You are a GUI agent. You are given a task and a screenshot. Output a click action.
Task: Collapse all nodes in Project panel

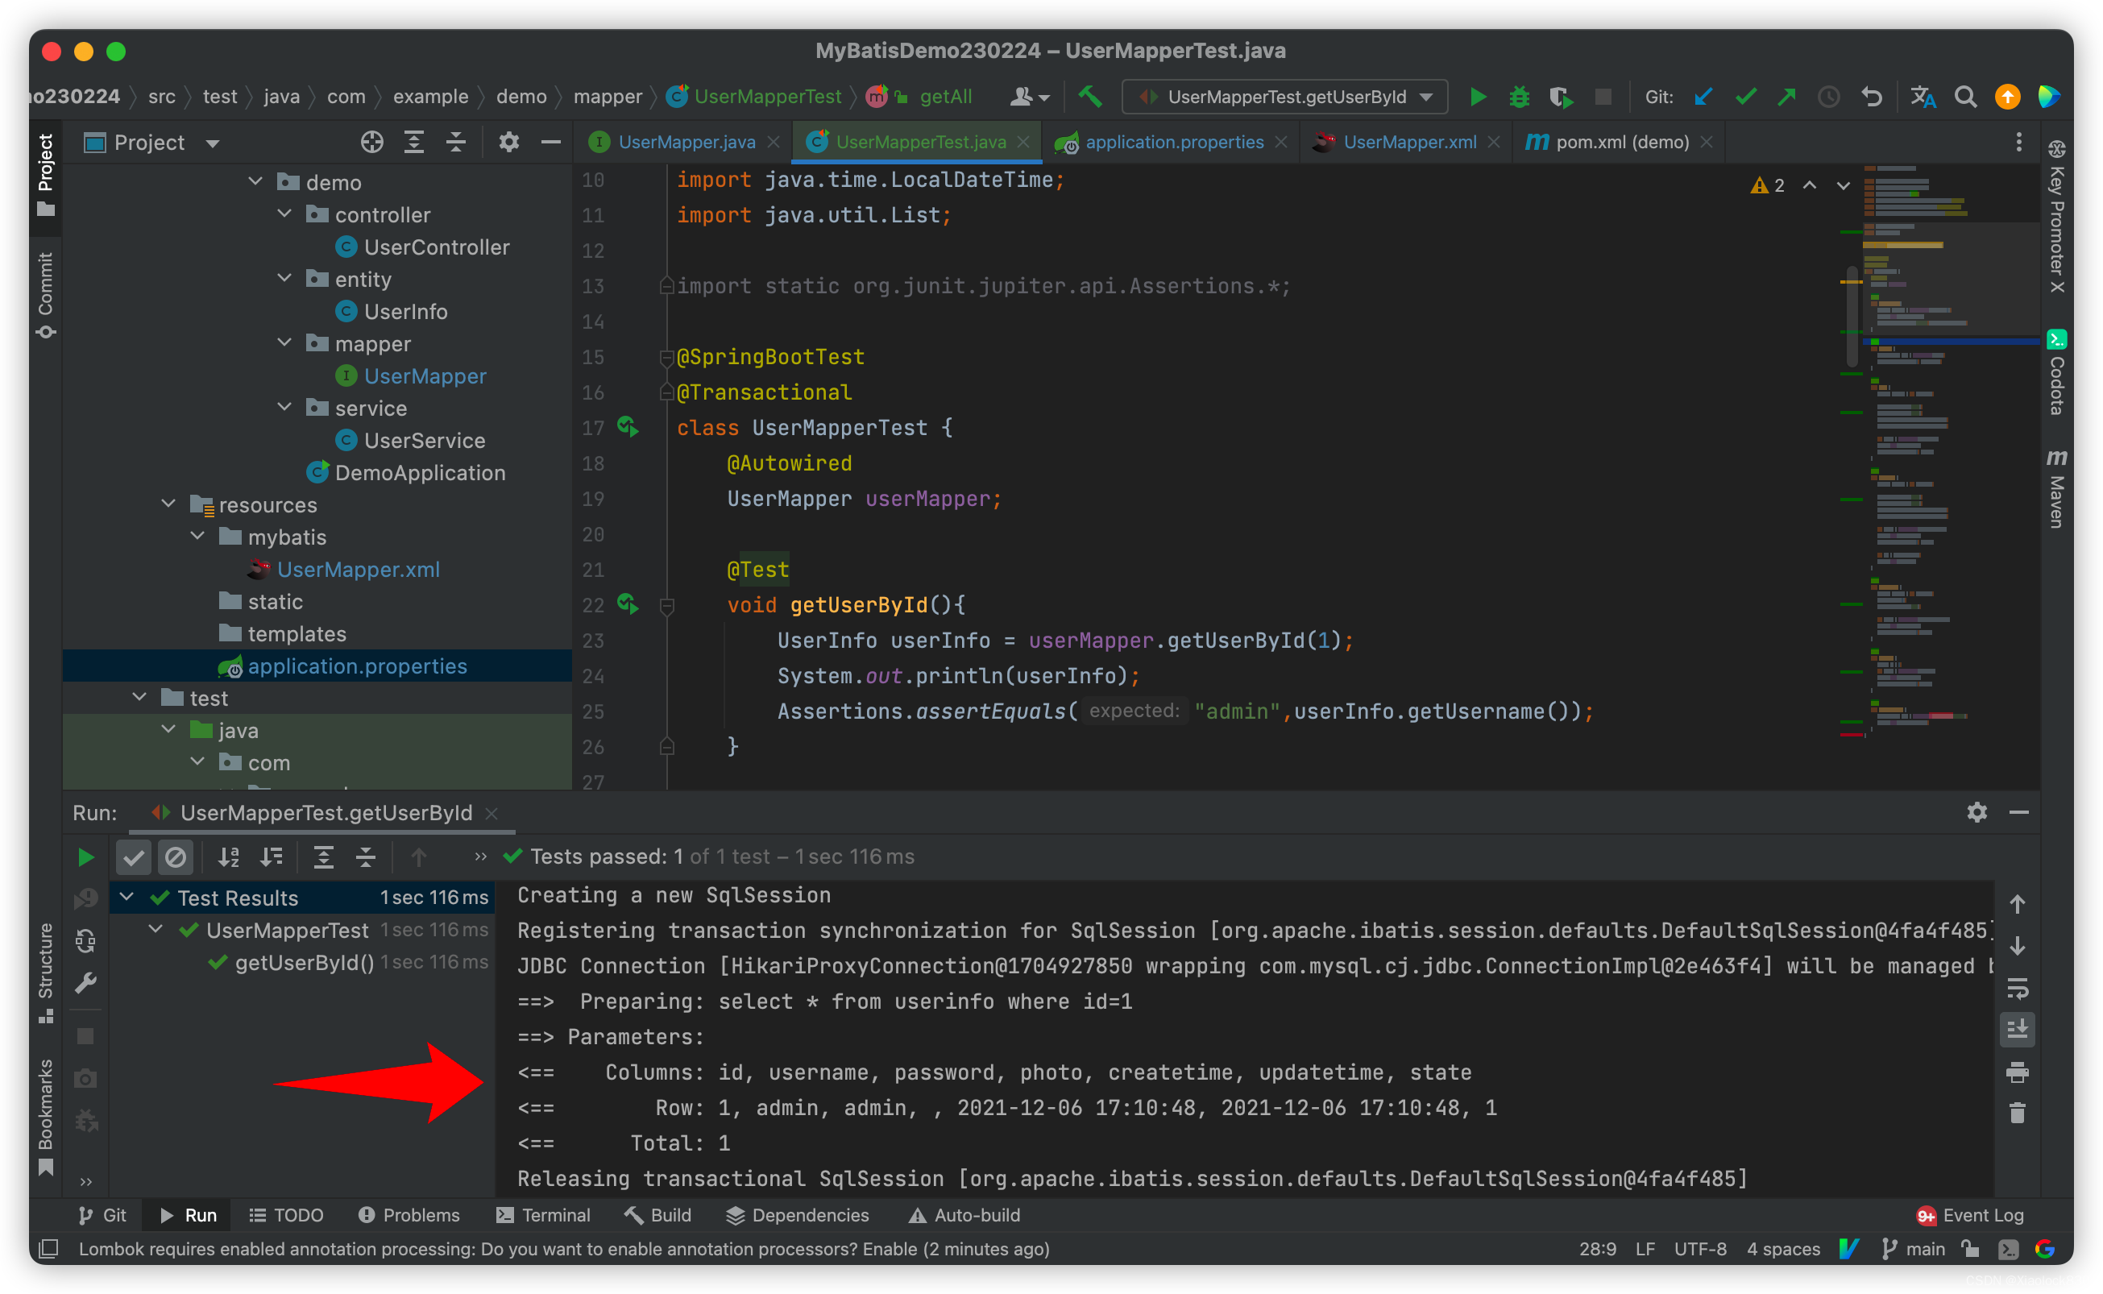(456, 142)
